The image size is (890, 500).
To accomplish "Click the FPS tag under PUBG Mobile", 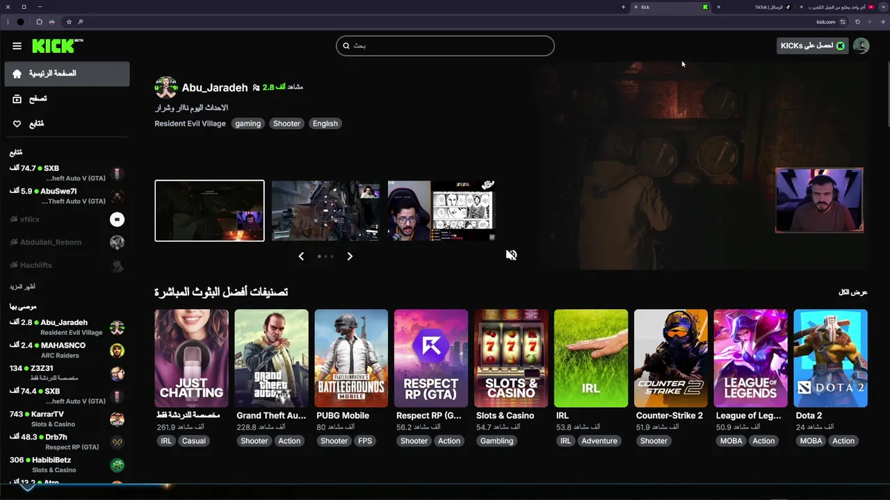I will tap(365, 441).
